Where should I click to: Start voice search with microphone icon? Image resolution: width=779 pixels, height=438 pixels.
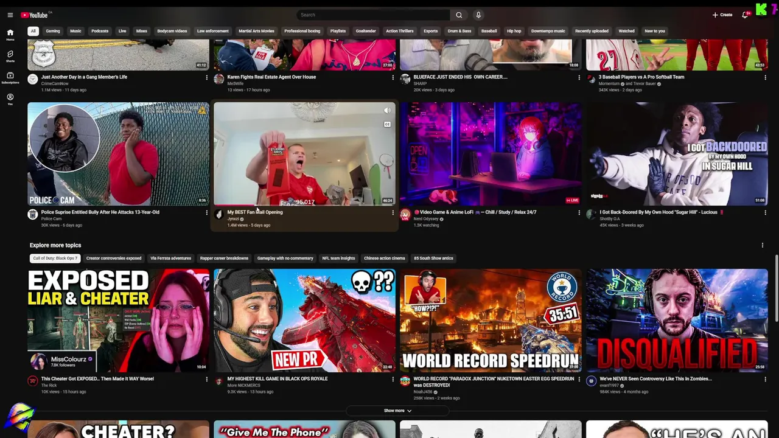point(478,15)
